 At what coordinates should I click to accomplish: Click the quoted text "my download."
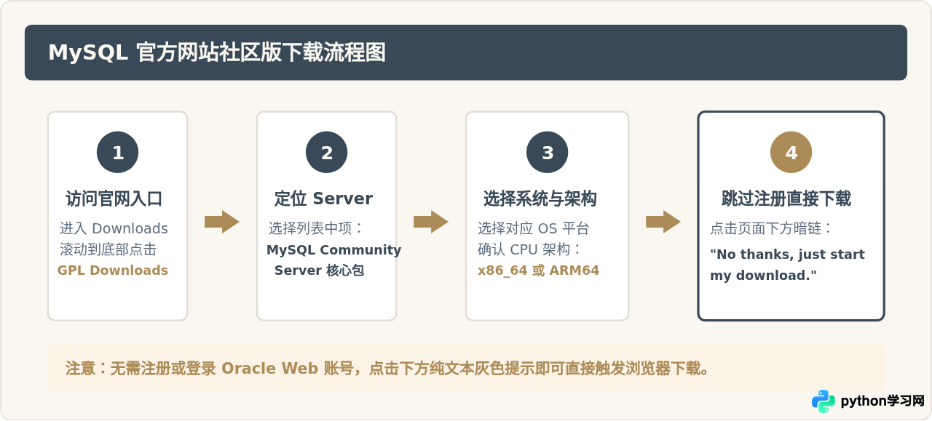pyautogui.click(x=763, y=276)
